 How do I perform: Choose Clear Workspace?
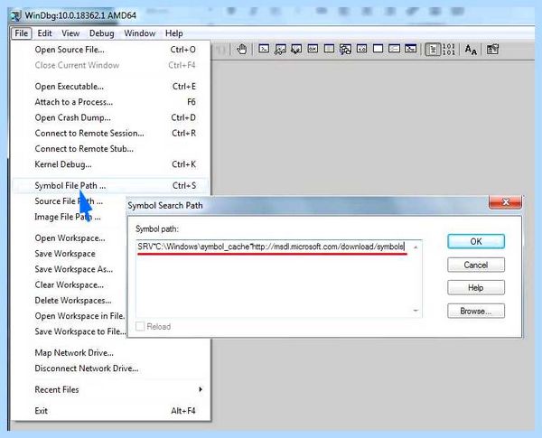pyautogui.click(x=70, y=284)
